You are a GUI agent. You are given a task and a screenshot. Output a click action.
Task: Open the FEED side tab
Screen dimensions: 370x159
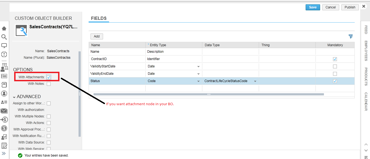pos(366,30)
